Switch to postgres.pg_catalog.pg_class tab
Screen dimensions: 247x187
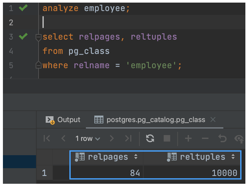(x=150, y=120)
